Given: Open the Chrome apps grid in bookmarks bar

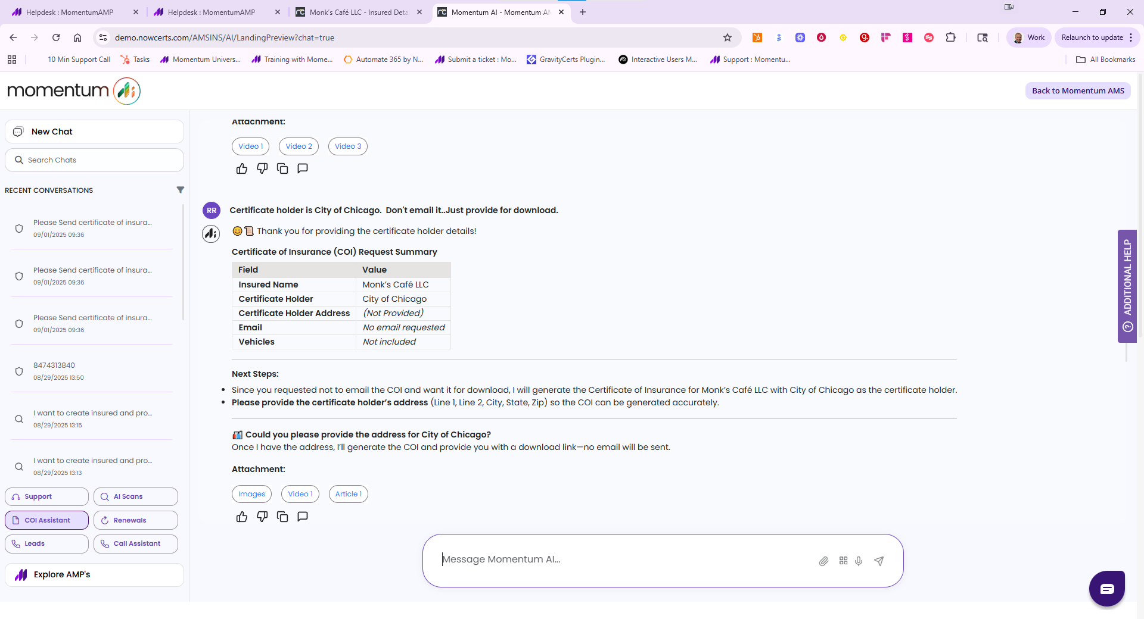Looking at the screenshot, I should 12,60.
